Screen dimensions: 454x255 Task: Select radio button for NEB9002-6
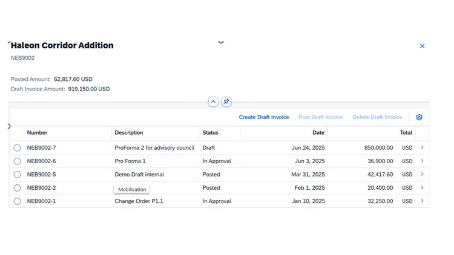click(17, 161)
